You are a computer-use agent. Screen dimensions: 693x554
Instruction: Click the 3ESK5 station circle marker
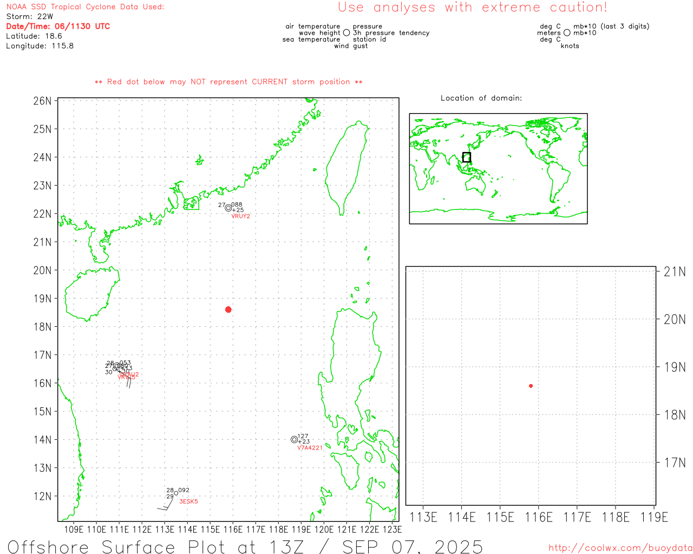click(175, 493)
